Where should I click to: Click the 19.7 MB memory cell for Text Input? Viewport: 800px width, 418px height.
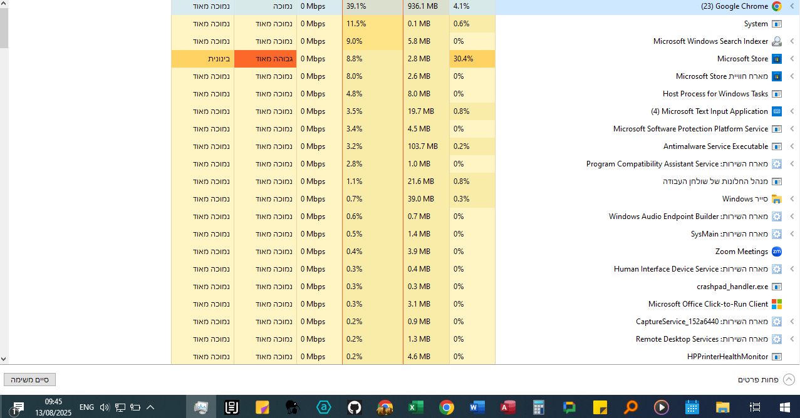click(426, 111)
